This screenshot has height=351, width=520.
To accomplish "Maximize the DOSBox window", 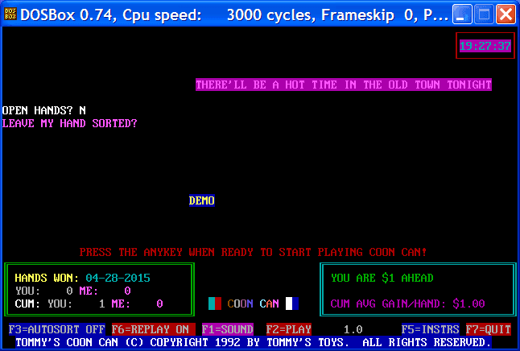I will [x=484, y=14].
